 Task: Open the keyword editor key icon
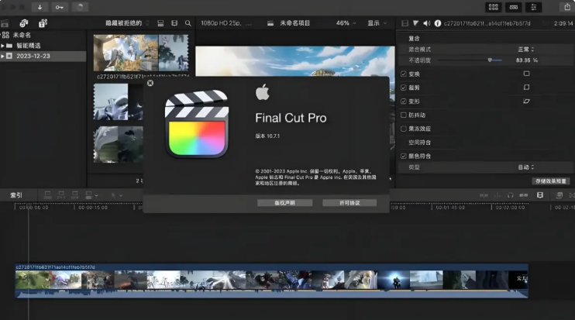tap(60, 7)
